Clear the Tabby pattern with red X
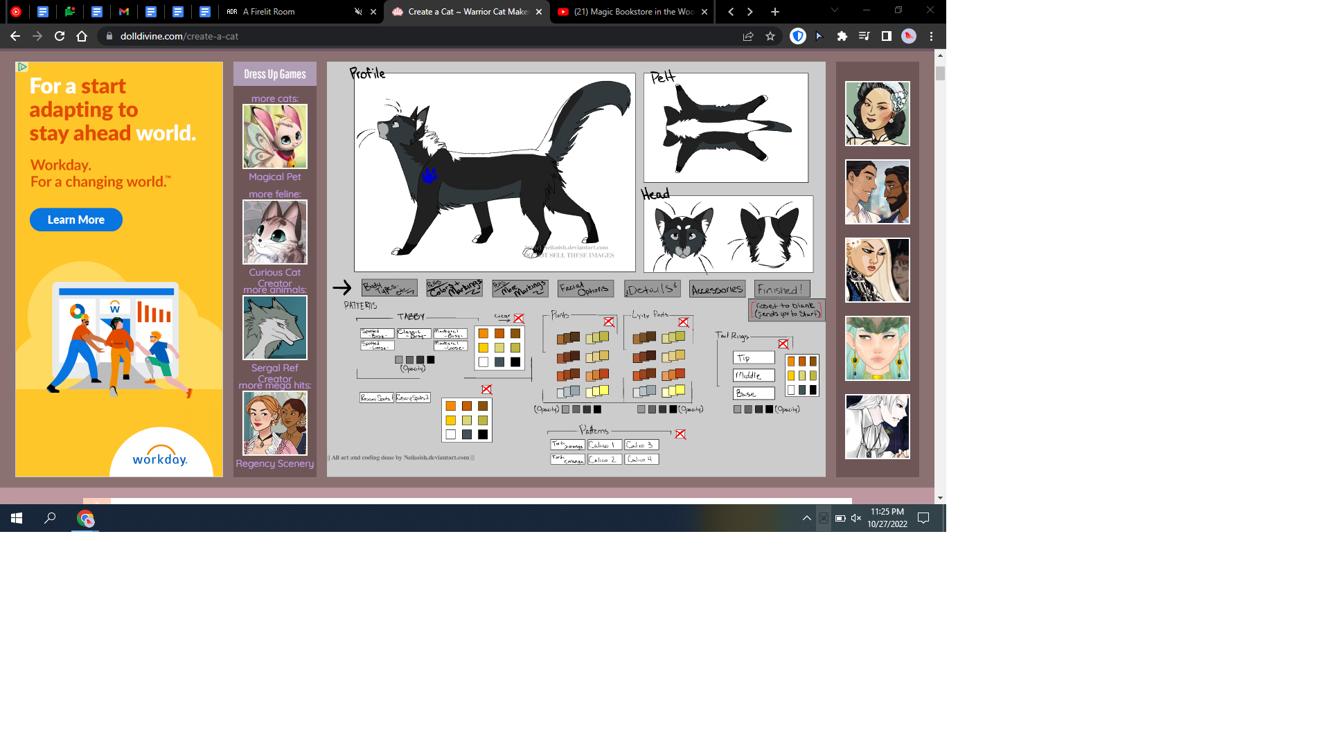Viewport: 1330px width, 748px height. [519, 319]
